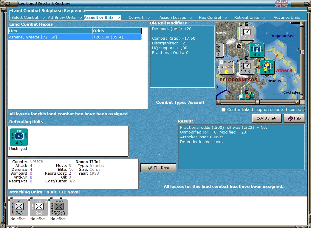
Task: Select the von Leeb 5(2)3 HQ counter
Action: click(x=59, y=207)
